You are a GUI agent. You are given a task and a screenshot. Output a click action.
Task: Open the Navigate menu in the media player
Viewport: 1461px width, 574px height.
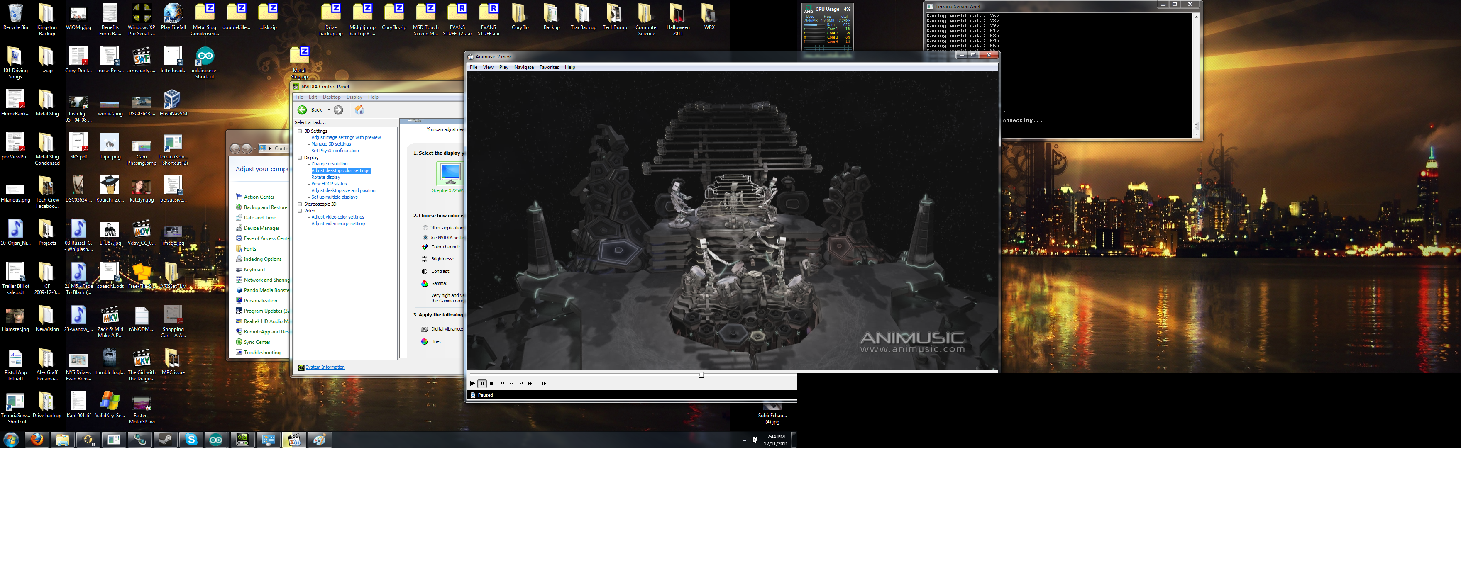coord(523,68)
